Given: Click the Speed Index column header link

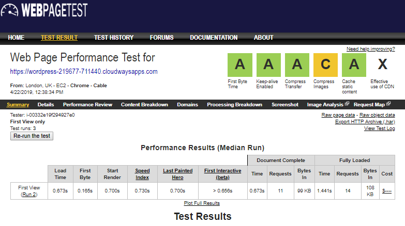Looking at the screenshot, I should (142, 174).
